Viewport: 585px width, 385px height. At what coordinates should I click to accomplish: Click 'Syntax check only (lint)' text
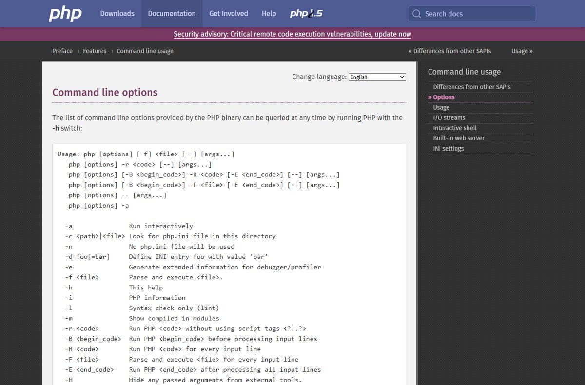pyautogui.click(x=174, y=308)
